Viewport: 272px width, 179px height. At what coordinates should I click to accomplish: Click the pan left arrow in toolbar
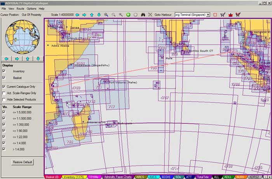click(77, 15)
